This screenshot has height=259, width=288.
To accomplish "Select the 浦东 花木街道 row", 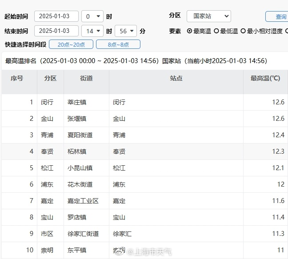I will 144,184.
